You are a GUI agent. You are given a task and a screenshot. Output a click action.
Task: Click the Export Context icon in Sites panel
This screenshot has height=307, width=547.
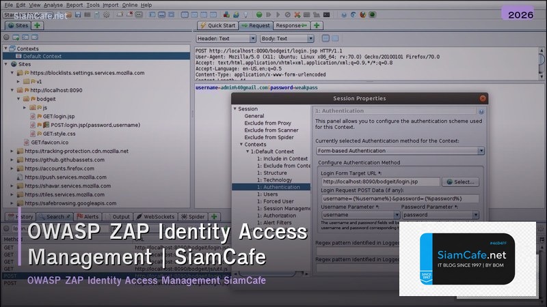(35, 38)
